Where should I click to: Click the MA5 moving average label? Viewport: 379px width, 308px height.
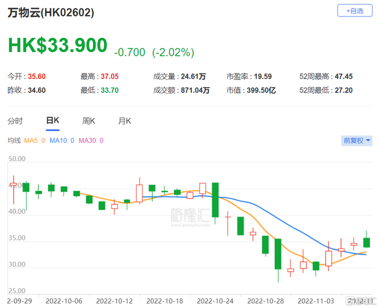pos(34,140)
